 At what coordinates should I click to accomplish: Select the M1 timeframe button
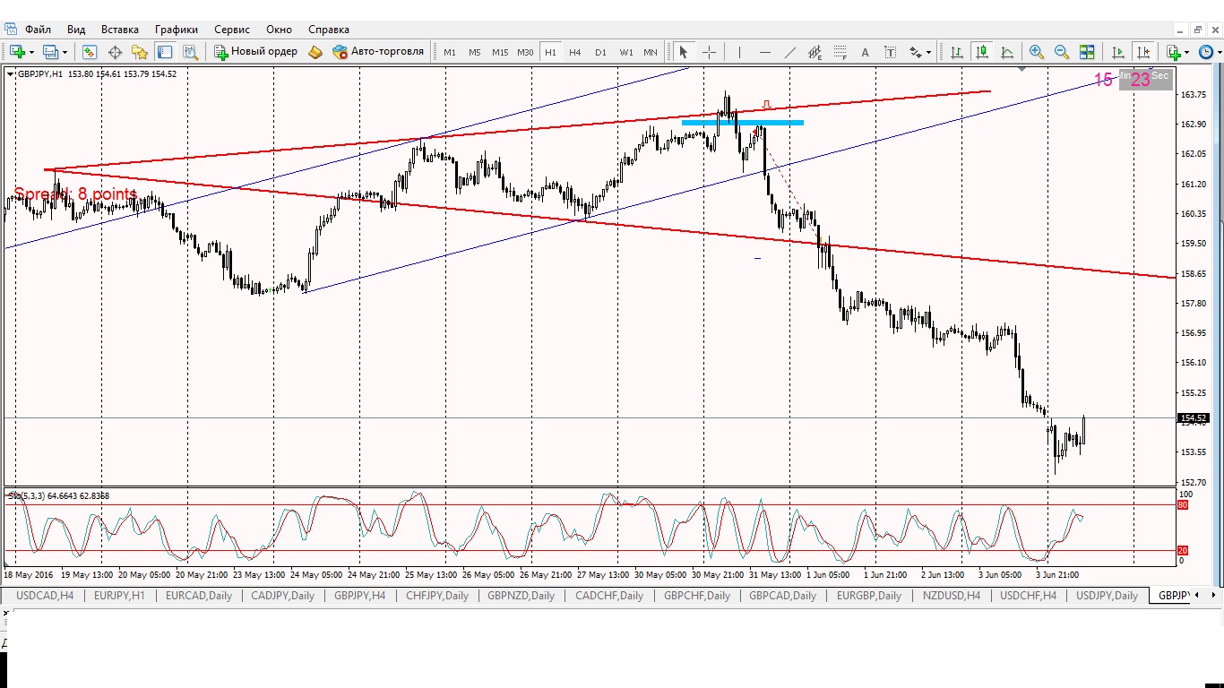pyautogui.click(x=450, y=52)
